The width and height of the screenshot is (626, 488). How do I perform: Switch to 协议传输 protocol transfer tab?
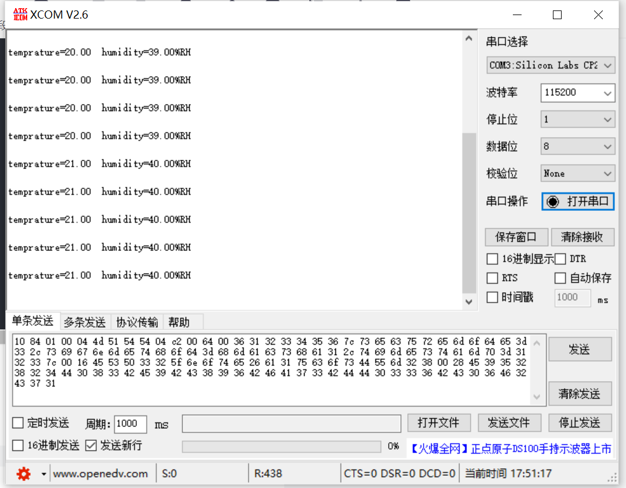(137, 322)
